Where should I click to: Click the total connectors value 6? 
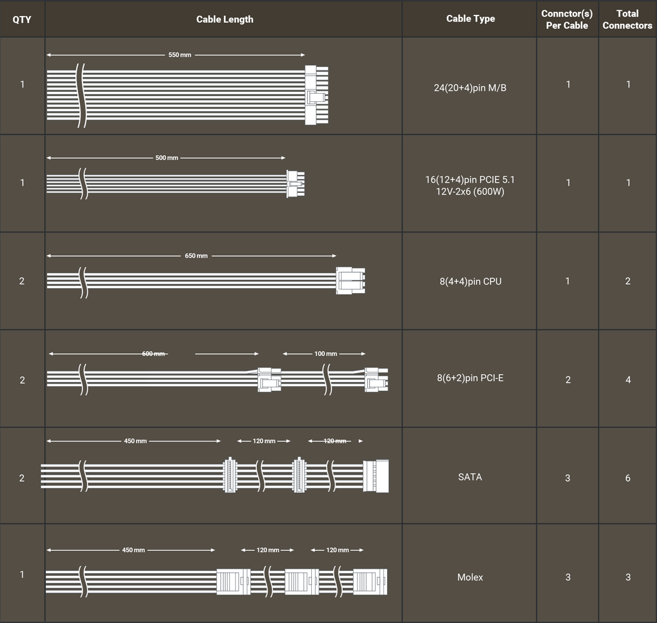click(627, 478)
